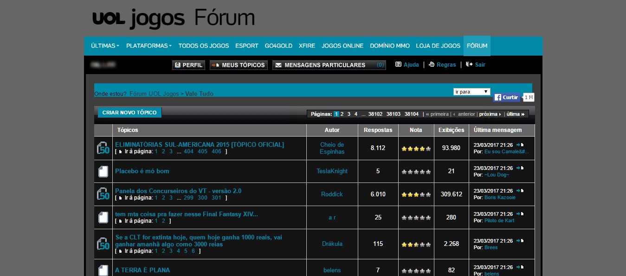Open MEUS TÓPICOS

click(x=239, y=65)
